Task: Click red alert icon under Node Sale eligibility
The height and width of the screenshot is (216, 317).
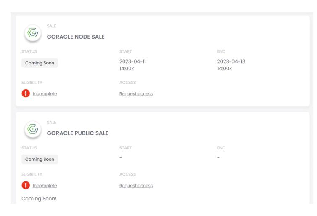Action: [x=26, y=93]
